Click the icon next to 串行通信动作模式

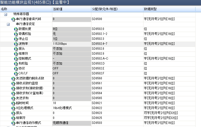(13, 123)
